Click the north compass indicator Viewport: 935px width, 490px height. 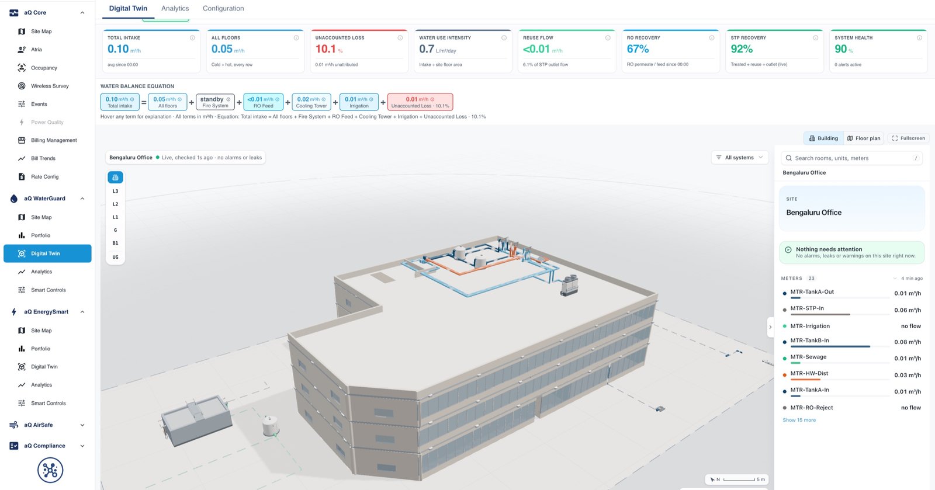[715, 479]
